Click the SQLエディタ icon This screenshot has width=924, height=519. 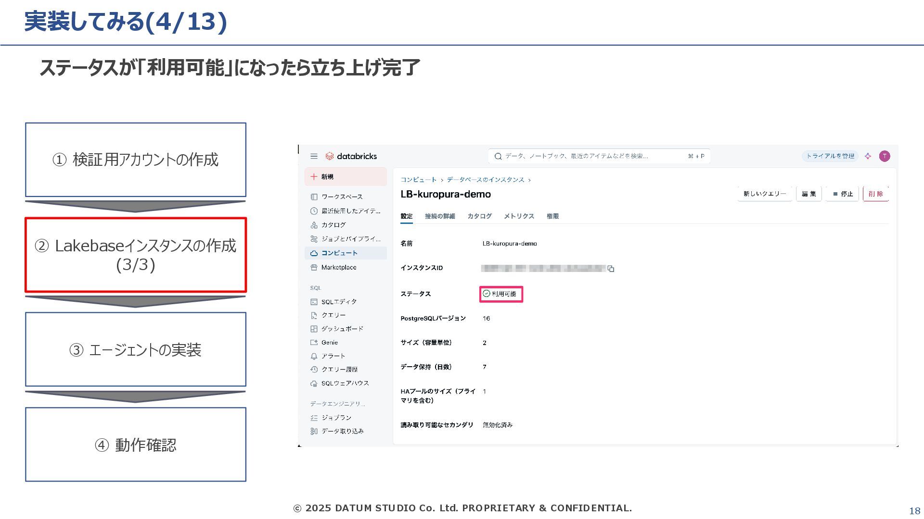point(314,302)
